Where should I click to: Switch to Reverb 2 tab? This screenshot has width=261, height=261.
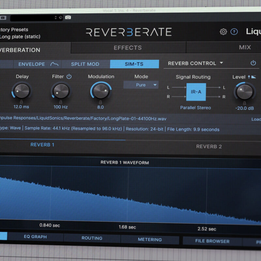(209, 146)
